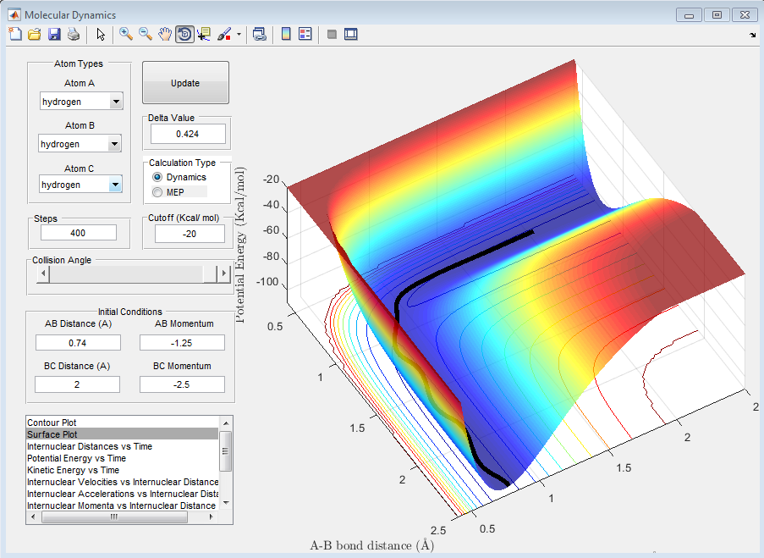Select the Zoom Out magnifier tool

pyautogui.click(x=146, y=35)
